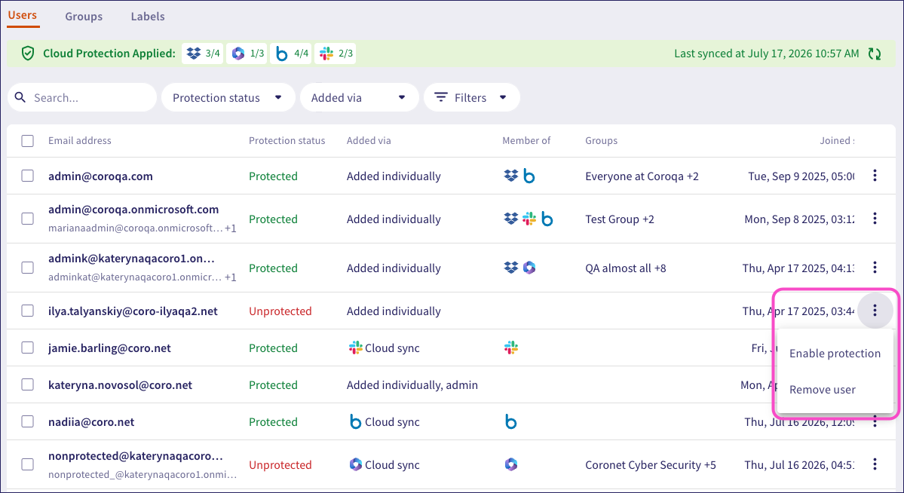Viewport: 904px width, 493px height.
Task: Open user ilya.talyanskiy@coro-ilyaqa2.net
Action: [x=133, y=311]
